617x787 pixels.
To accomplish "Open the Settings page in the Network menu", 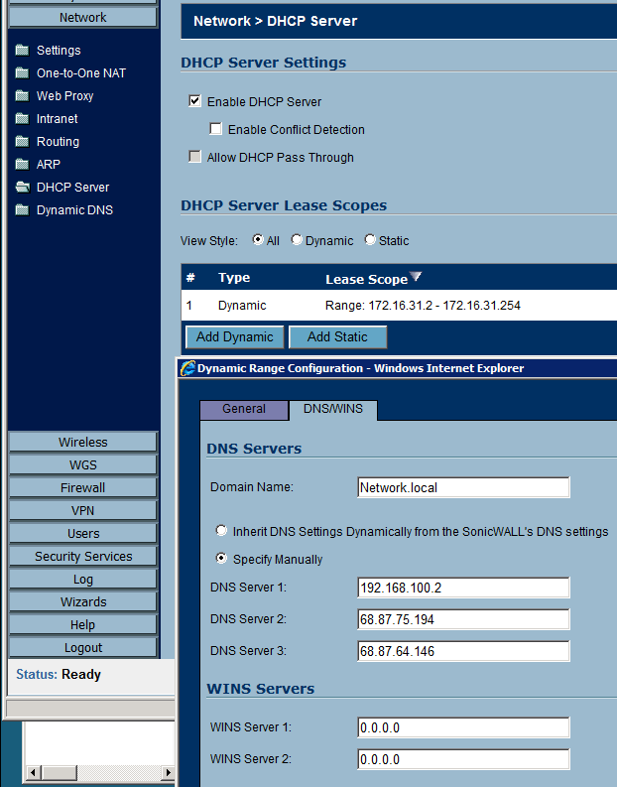I will click(59, 51).
